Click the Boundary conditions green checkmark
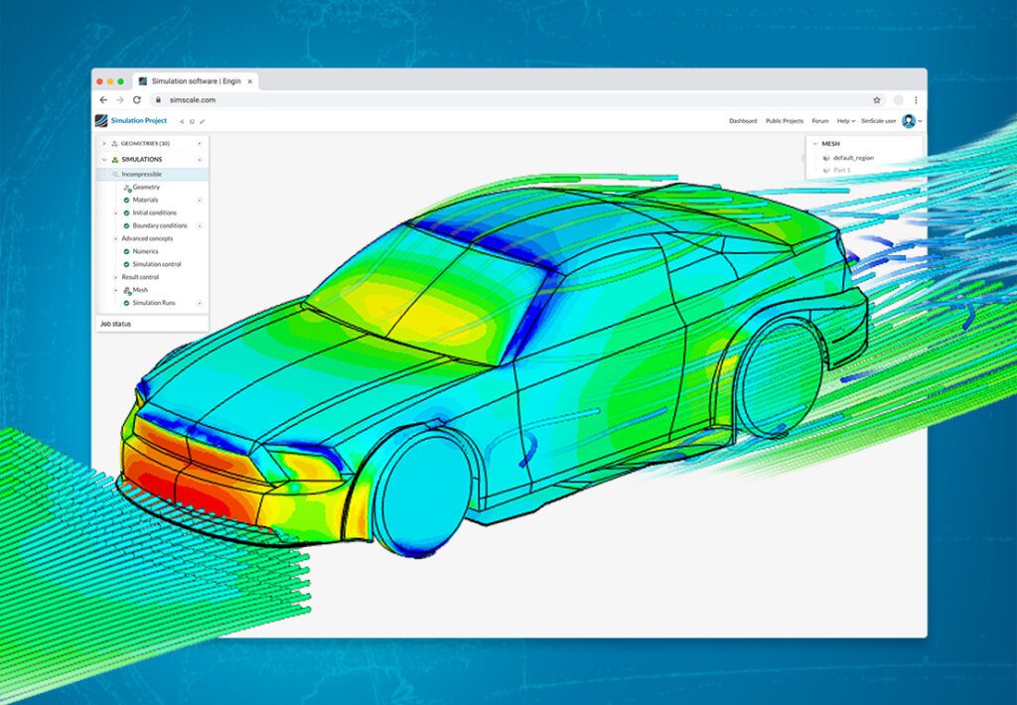1017x705 pixels. point(126,225)
